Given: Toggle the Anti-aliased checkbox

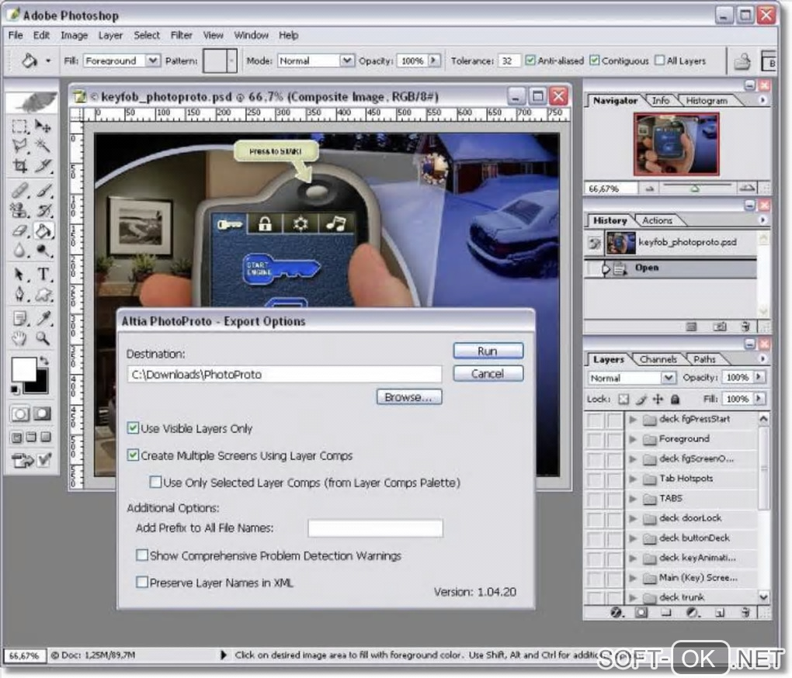Looking at the screenshot, I should (x=530, y=61).
